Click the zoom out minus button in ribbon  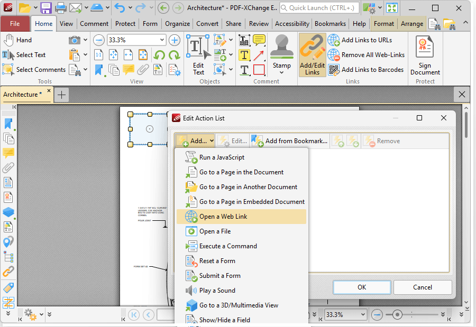click(99, 40)
